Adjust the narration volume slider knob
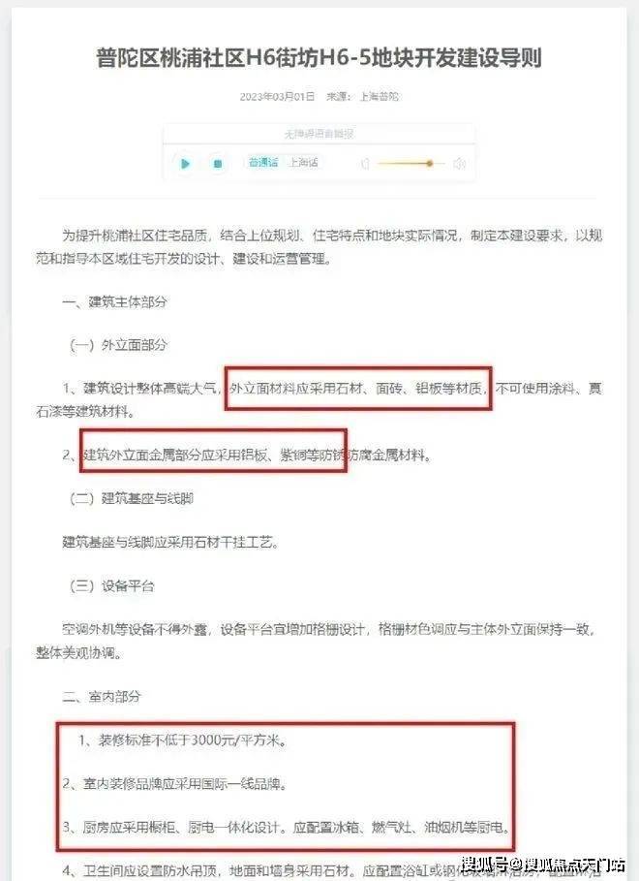This screenshot has height=881, width=639. click(430, 164)
